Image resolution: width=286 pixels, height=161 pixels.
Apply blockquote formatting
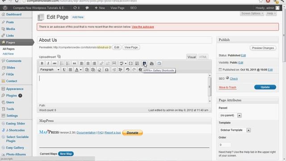[x=75, y=64]
